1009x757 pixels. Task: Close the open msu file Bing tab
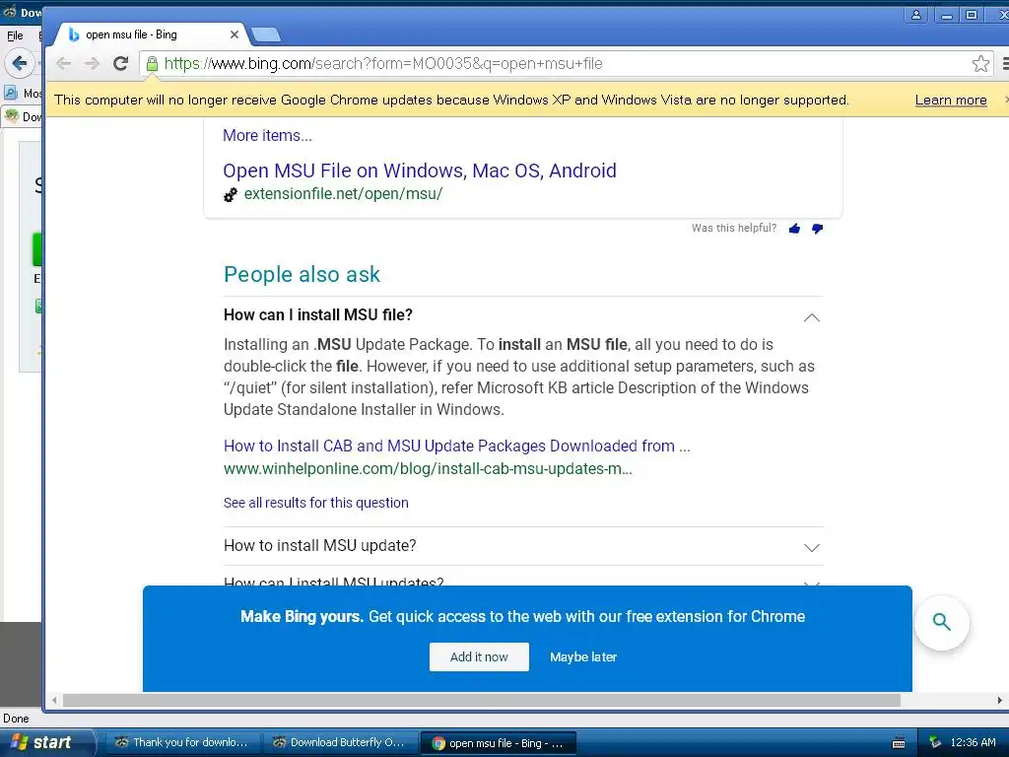tap(235, 34)
